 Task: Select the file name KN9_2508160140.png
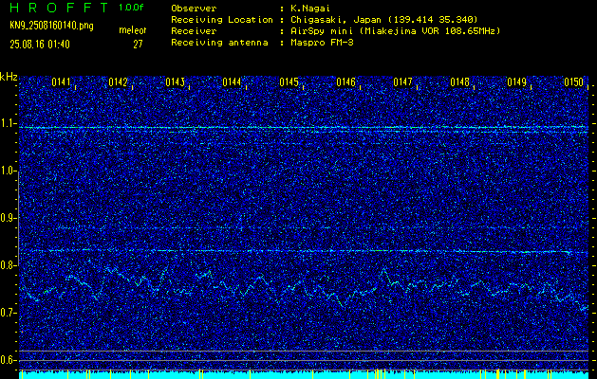click(51, 26)
